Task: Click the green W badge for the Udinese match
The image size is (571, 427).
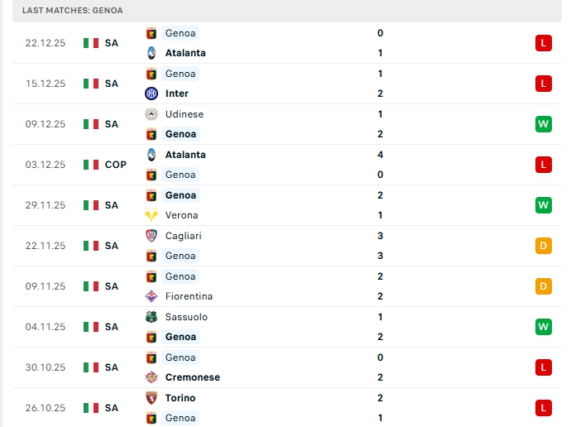Action: [x=543, y=124]
